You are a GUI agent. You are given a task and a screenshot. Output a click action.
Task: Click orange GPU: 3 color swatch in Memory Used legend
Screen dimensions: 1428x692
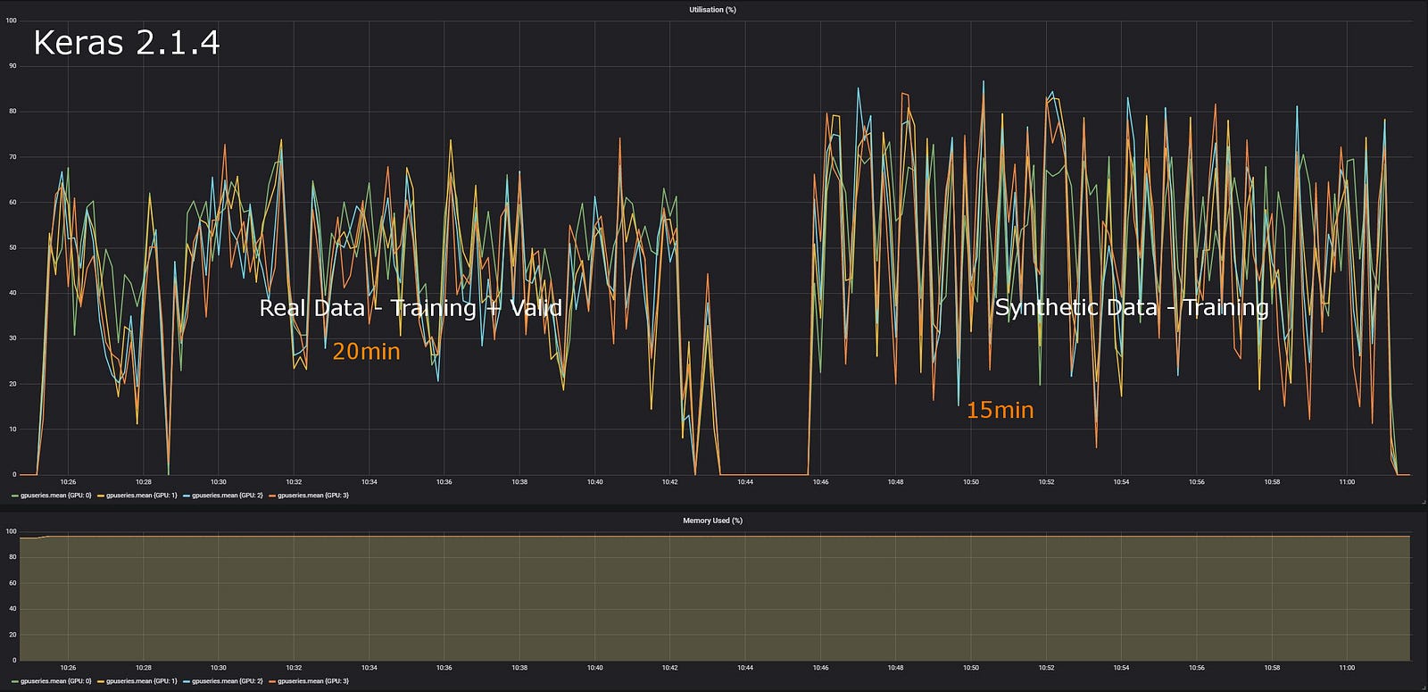(x=271, y=681)
